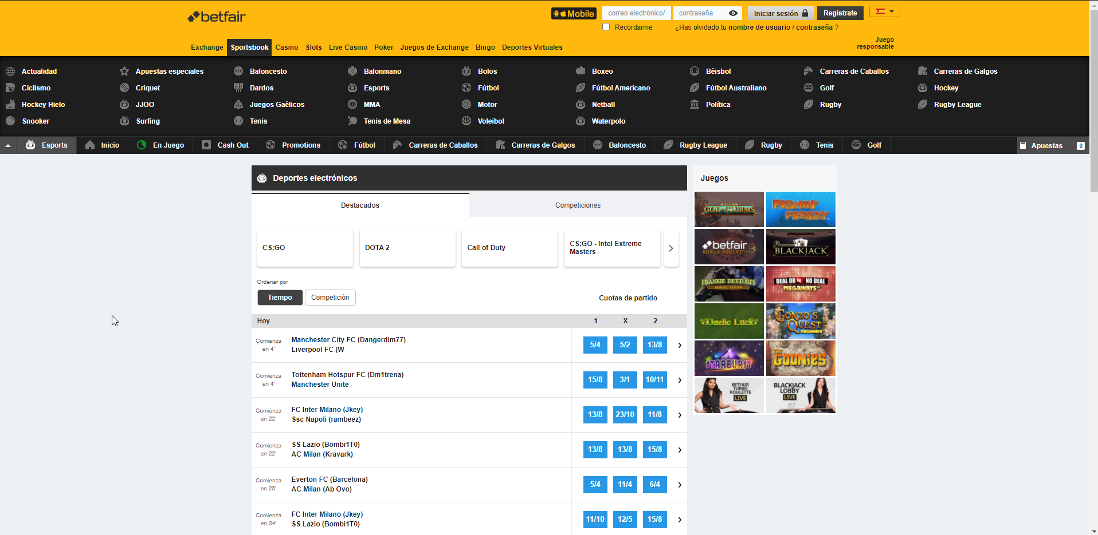Viewport: 1098px width, 535px height.
Task: Click the Dardos icon
Action: (x=238, y=88)
